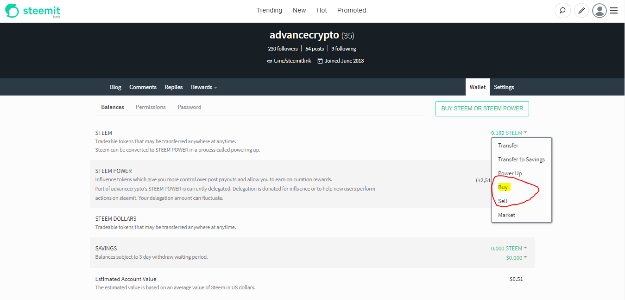Expand the 0.182 STEEM balance dropdown
The width and height of the screenshot is (625, 300).
click(x=509, y=133)
